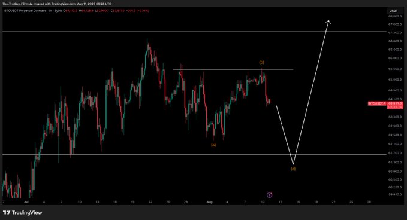This screenshot has width=407, height=220.
Task: Click the 59,910.0 price axis label
Action: point(395,194)
